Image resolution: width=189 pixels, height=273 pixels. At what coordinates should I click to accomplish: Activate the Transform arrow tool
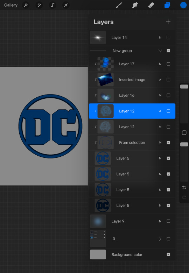click(66, 5)
